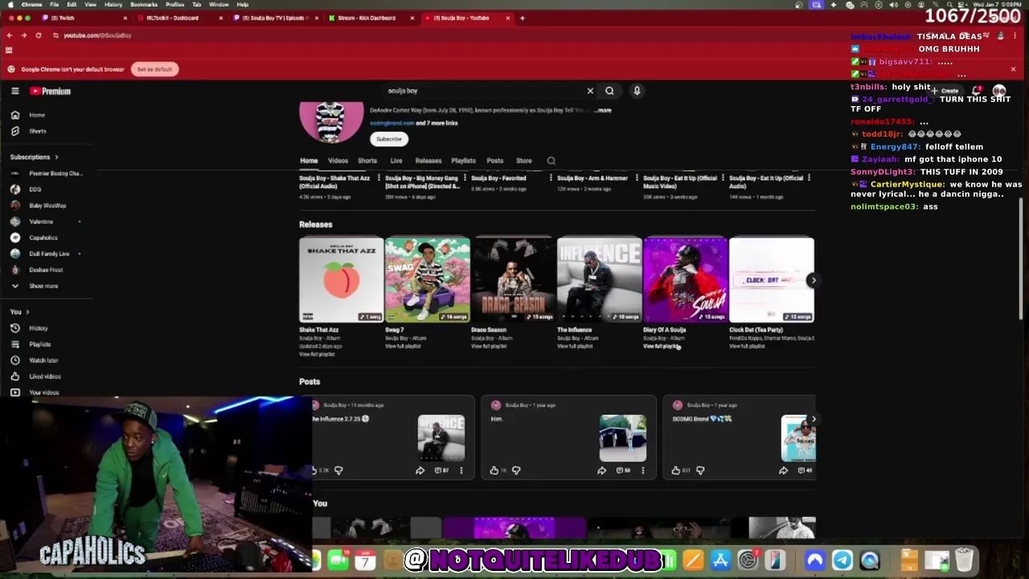Clear the search box with the X icon
Viewport: 1029px width, 579px height.
pos(590,91)
